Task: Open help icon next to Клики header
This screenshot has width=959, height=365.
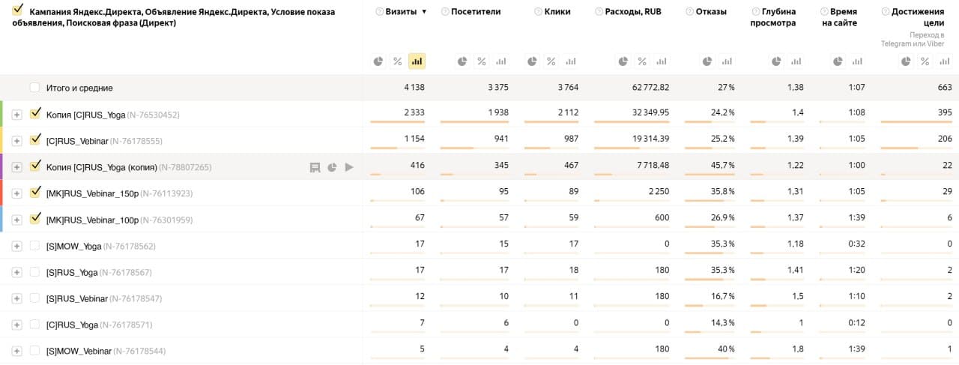Action: tap(539, 12)
